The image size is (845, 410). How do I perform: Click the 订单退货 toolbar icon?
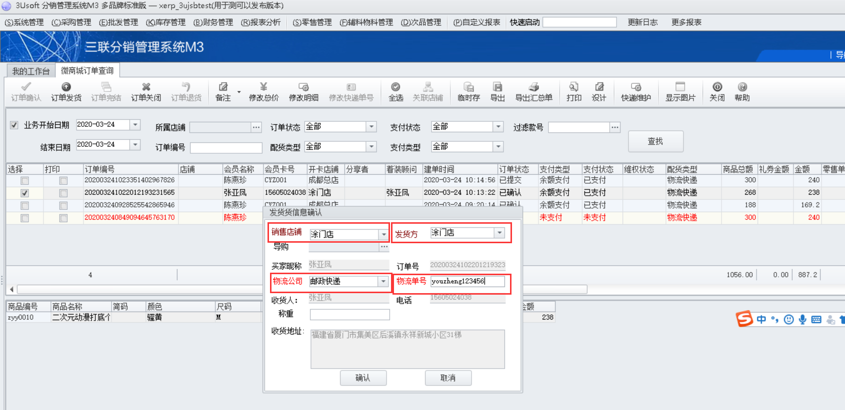(186, 92)
